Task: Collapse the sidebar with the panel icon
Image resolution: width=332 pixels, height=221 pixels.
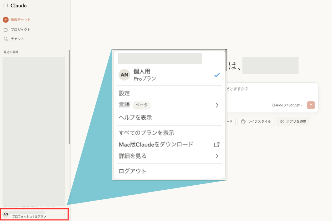Action: tap(6, 6)
